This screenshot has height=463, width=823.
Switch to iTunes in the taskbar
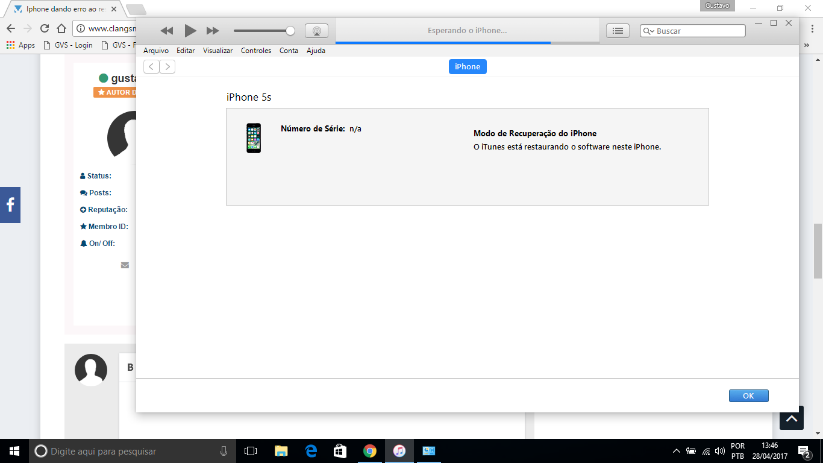[x=399, y=451]
